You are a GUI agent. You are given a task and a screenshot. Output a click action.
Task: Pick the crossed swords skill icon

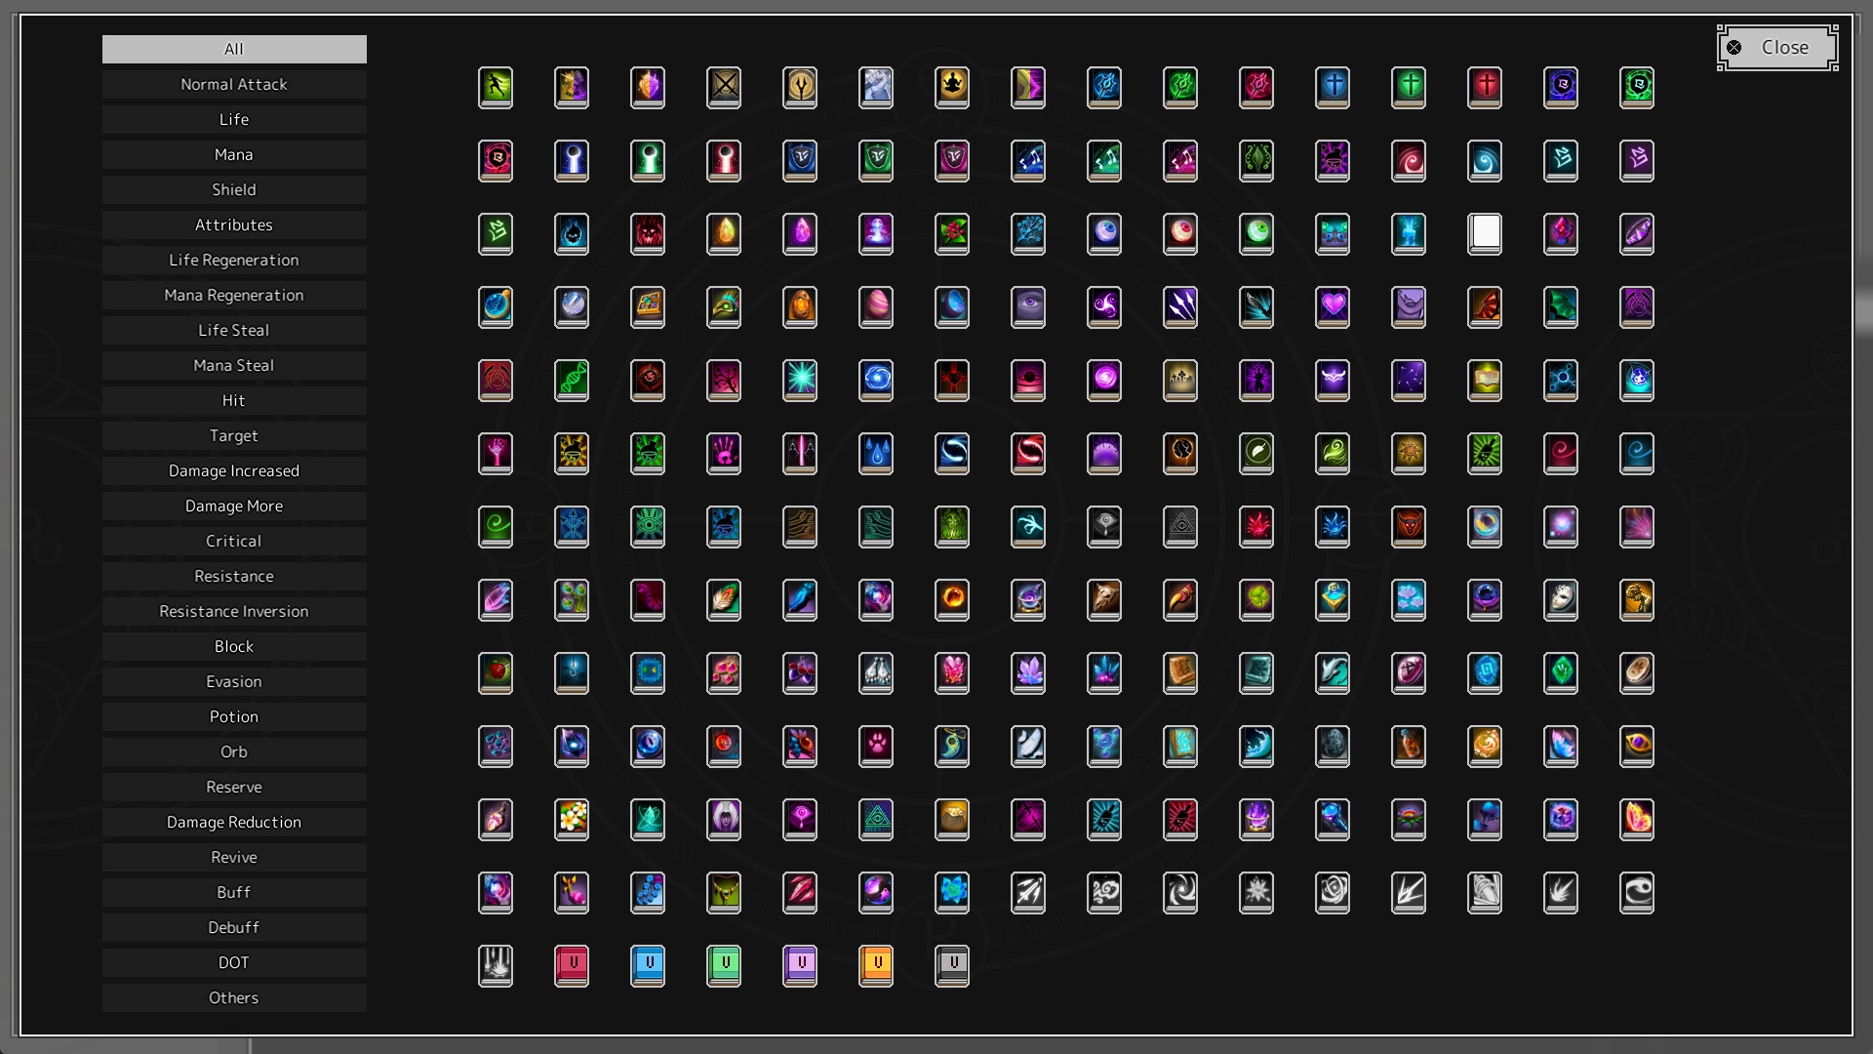point(724,87)
